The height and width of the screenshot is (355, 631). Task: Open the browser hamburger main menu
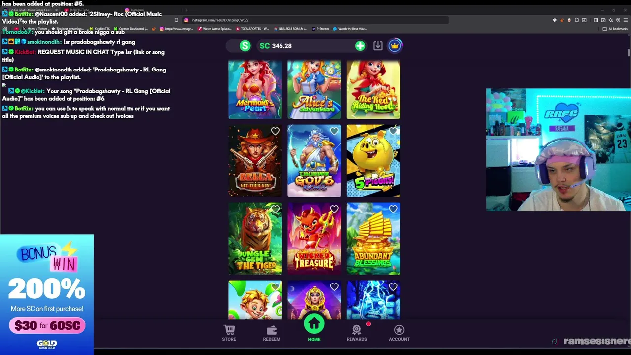[x=626, y=20]
